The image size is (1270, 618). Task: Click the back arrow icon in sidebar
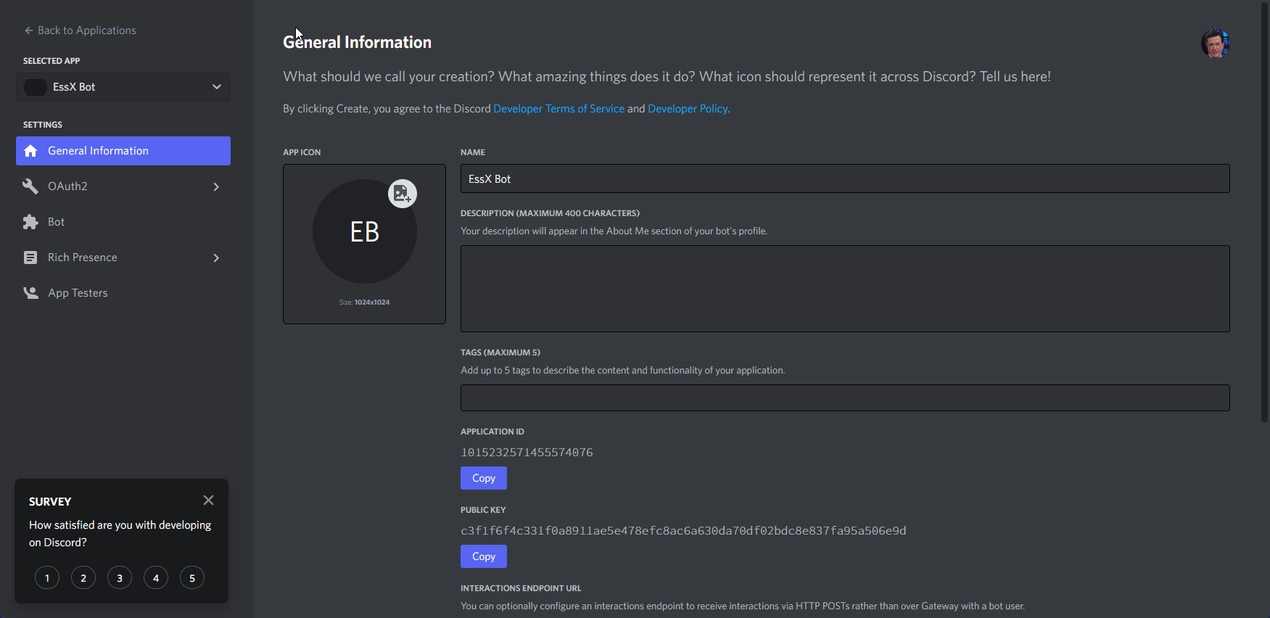29,30
